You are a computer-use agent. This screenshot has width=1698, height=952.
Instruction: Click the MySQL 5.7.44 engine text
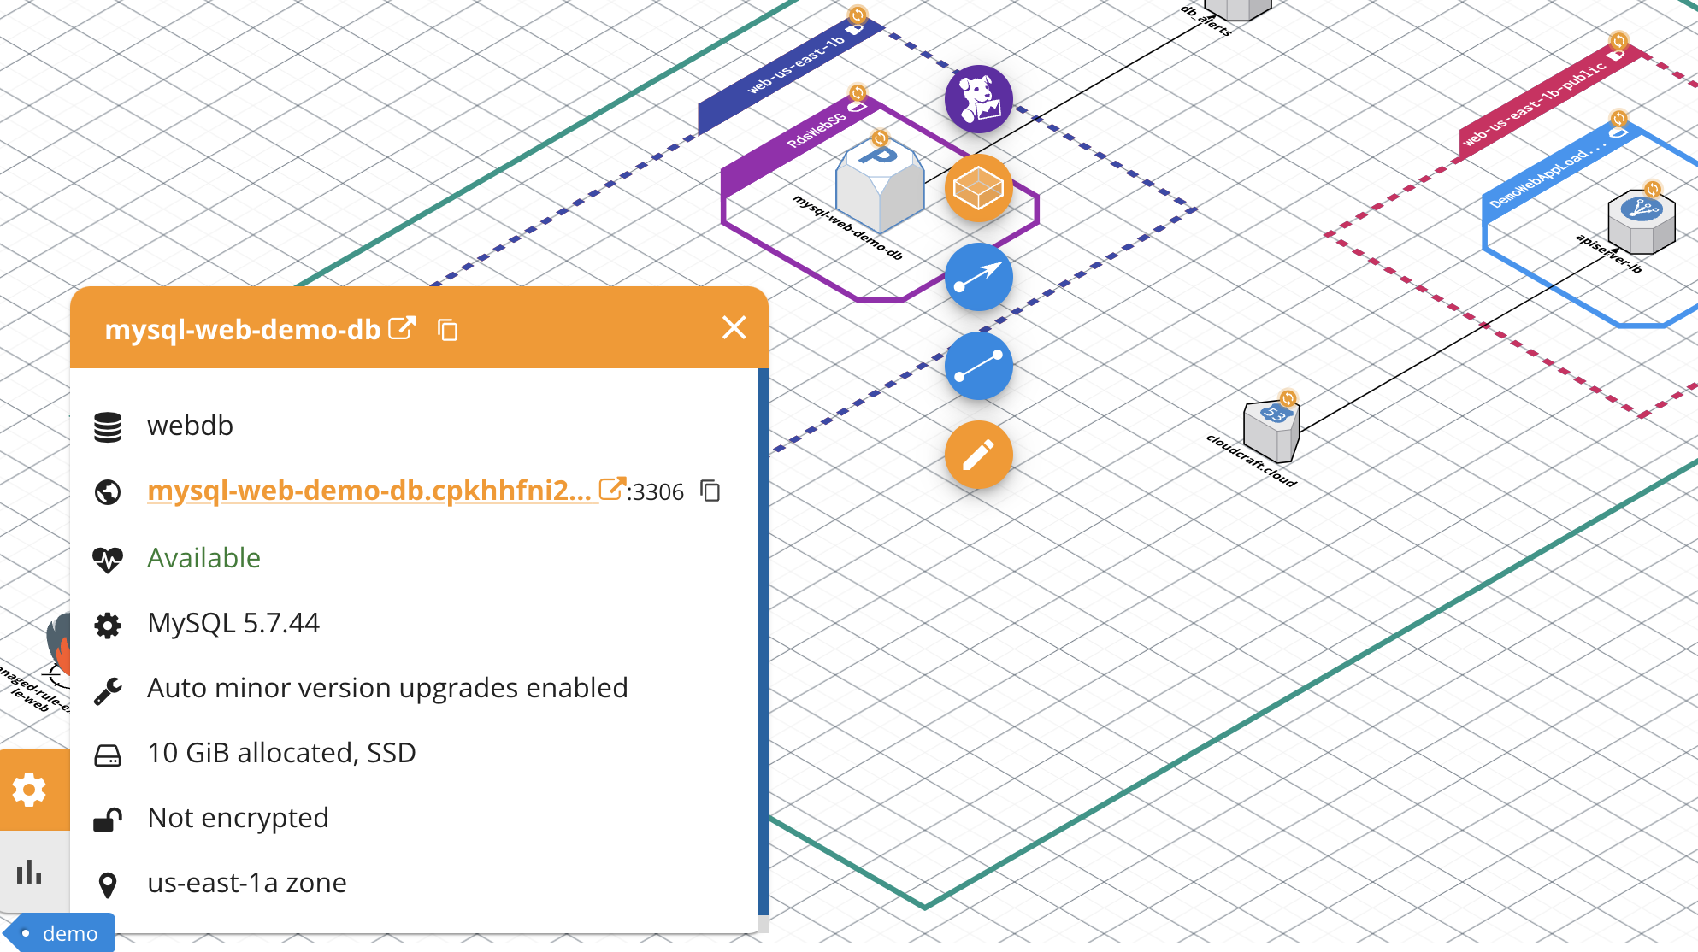[x=233, y=623]
